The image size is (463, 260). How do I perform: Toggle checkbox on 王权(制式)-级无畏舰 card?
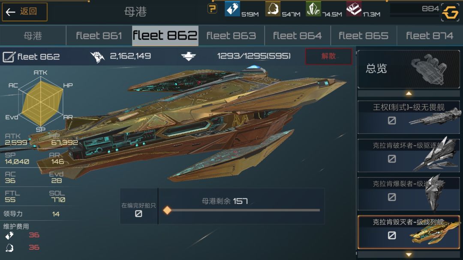[392, 121]
